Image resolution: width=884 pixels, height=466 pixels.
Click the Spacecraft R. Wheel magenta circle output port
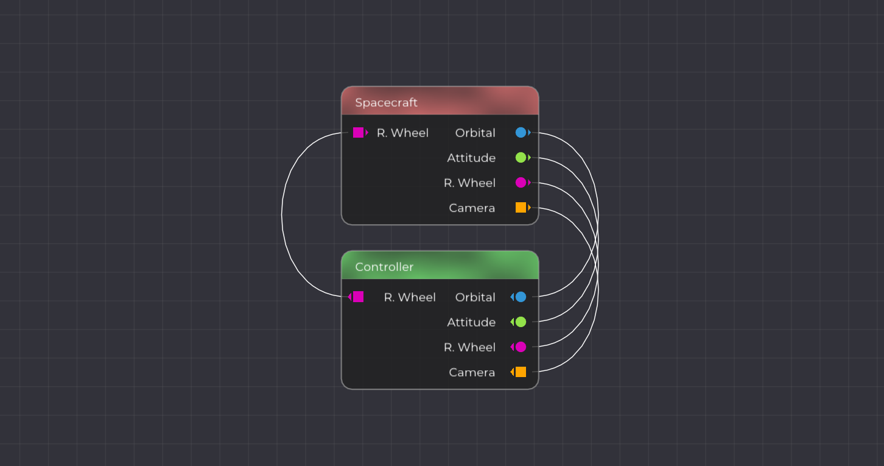pos(521,182)
